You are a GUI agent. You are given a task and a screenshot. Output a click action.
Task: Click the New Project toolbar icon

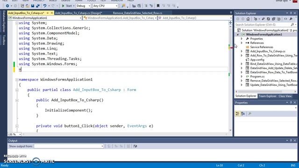22,6
